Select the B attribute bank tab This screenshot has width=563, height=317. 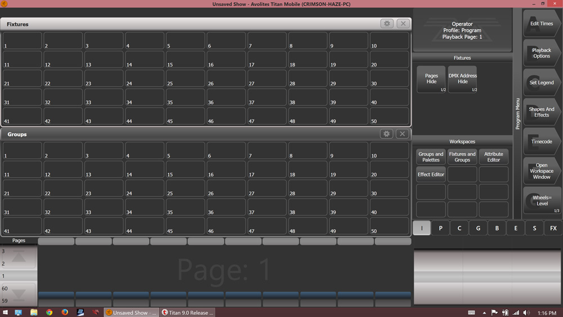(497, 228)
